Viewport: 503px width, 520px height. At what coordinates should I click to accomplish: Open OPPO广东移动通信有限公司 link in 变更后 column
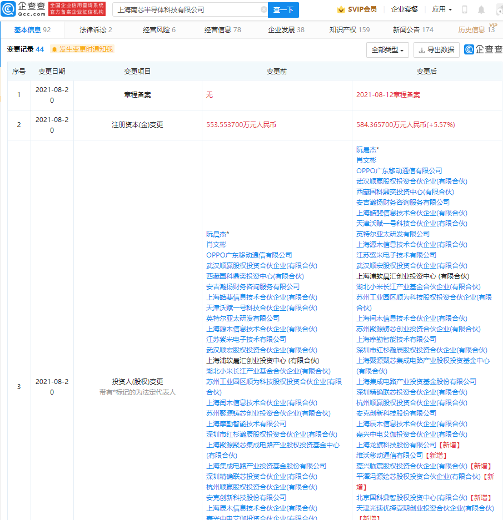(399, 171)
